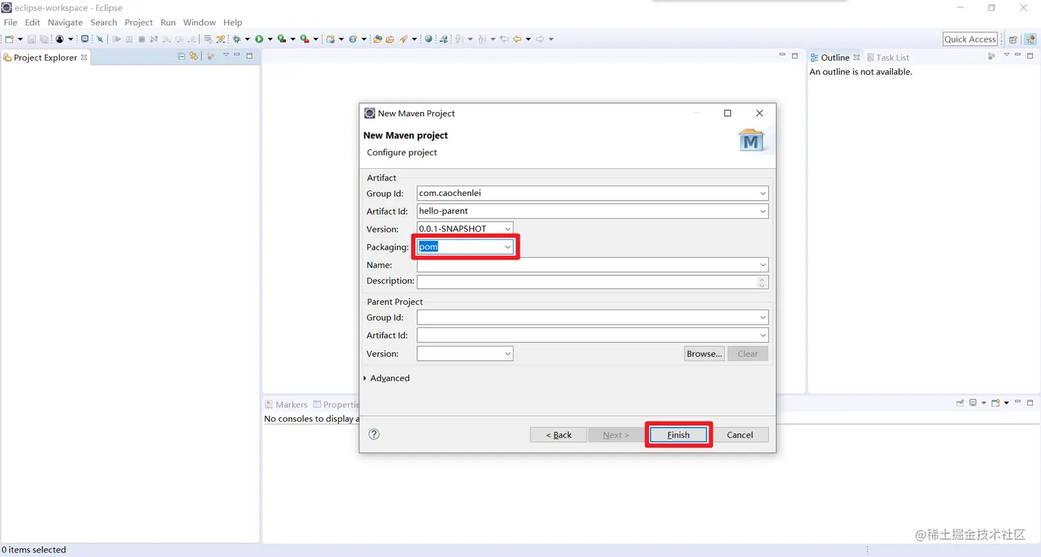Open the File menu
The width and height of the screenshot is (1041, 557).
[x=10, y=23]
